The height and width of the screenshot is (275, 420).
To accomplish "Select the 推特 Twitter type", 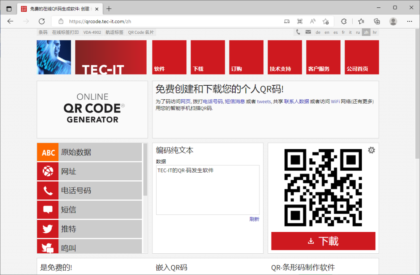I will 89,229.
